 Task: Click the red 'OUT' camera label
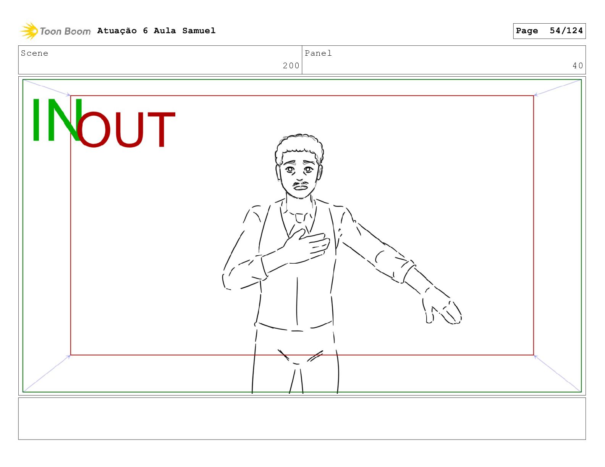click(126, 130)
